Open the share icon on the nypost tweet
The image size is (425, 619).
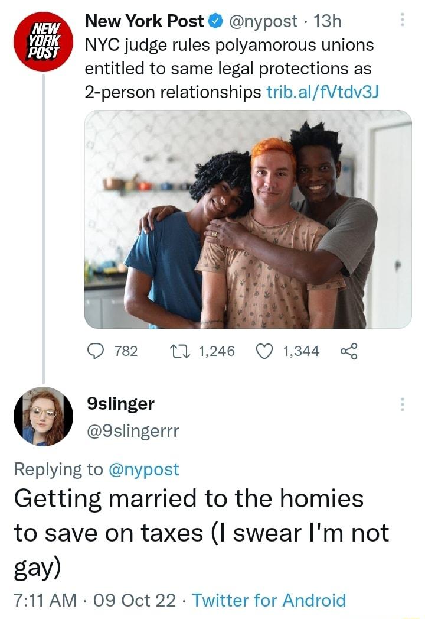tap(347, 351)
